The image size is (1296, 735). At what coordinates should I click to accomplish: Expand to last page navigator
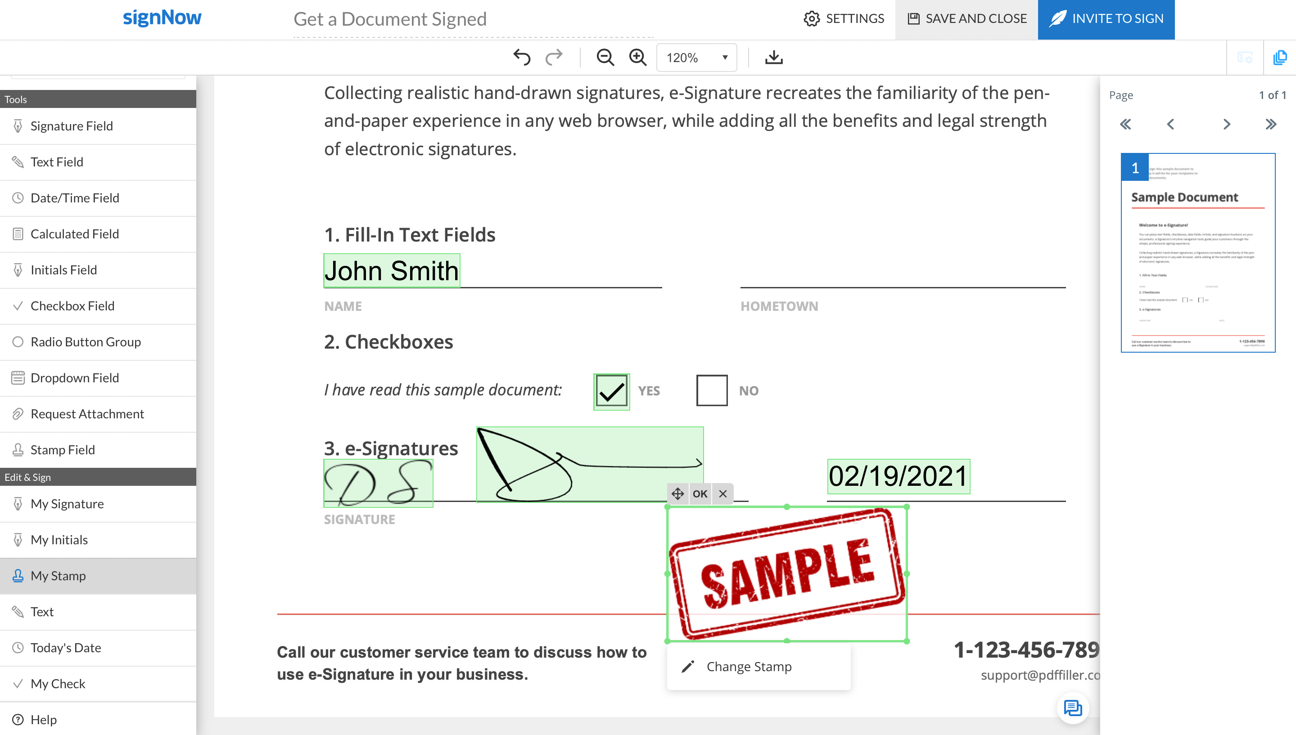pos(1271,125)
